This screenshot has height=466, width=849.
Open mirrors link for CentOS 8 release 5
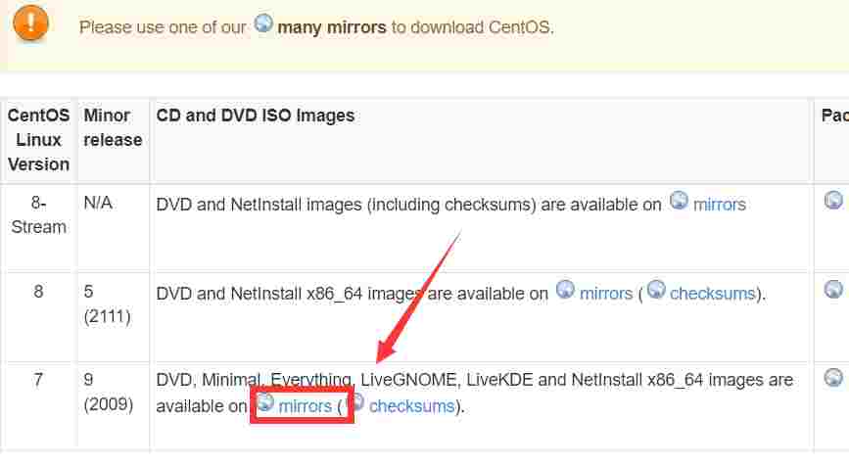click(x=605, y=294)
